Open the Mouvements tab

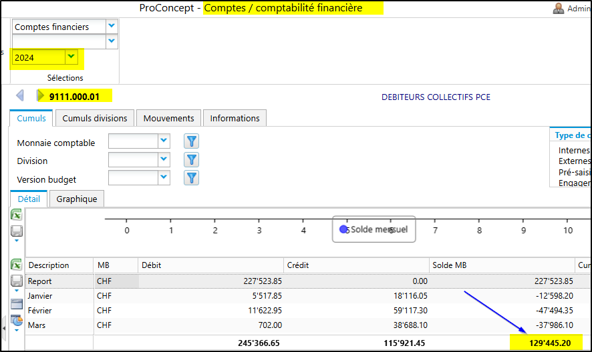(169, 119)
